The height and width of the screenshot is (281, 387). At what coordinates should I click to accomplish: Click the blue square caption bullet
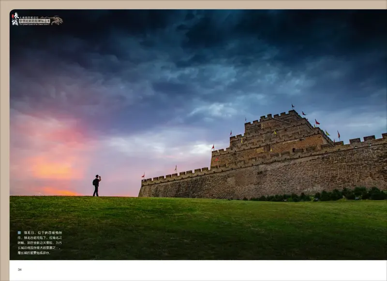[x=19, y=233]
